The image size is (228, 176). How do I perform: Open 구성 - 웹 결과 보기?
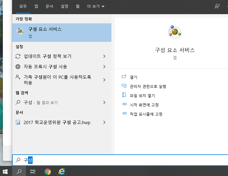pos(62,102)
